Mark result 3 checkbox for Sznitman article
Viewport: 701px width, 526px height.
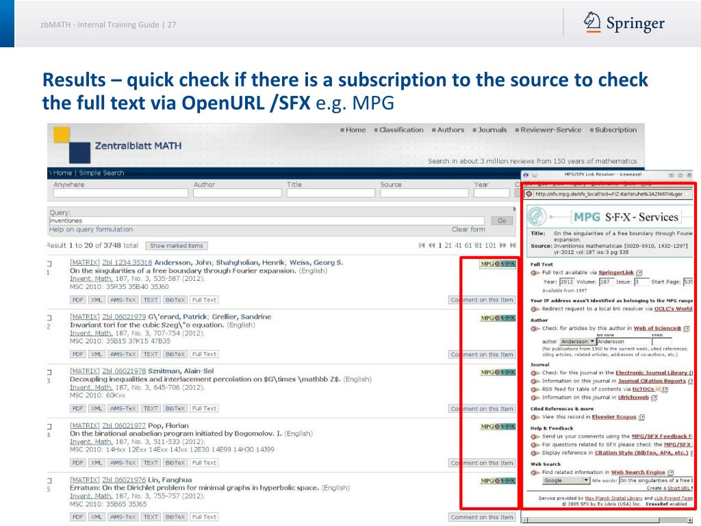coord(49,372)
